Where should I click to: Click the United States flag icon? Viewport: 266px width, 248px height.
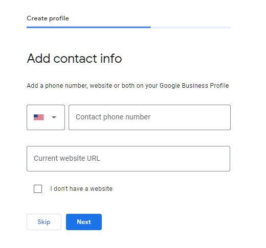39,117
